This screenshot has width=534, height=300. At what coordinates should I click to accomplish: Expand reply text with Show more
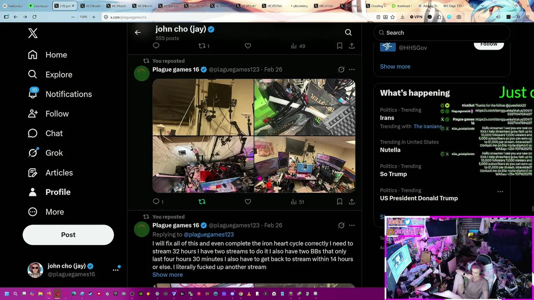pyautogui.click(x=168, y=275)
